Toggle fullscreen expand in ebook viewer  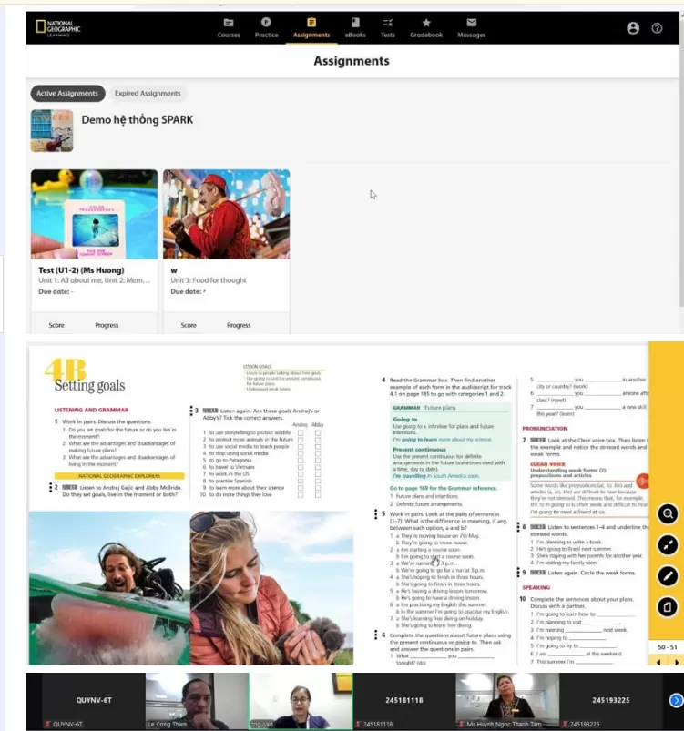pos(669,545)
